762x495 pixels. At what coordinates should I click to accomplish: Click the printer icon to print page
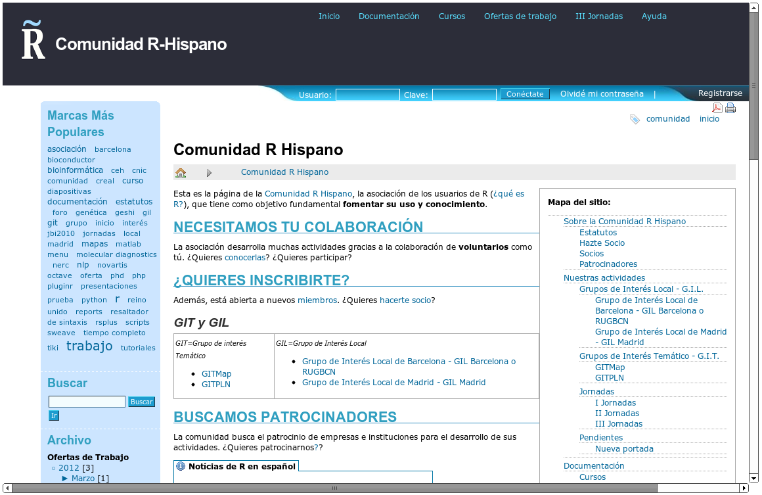[730, 108]
